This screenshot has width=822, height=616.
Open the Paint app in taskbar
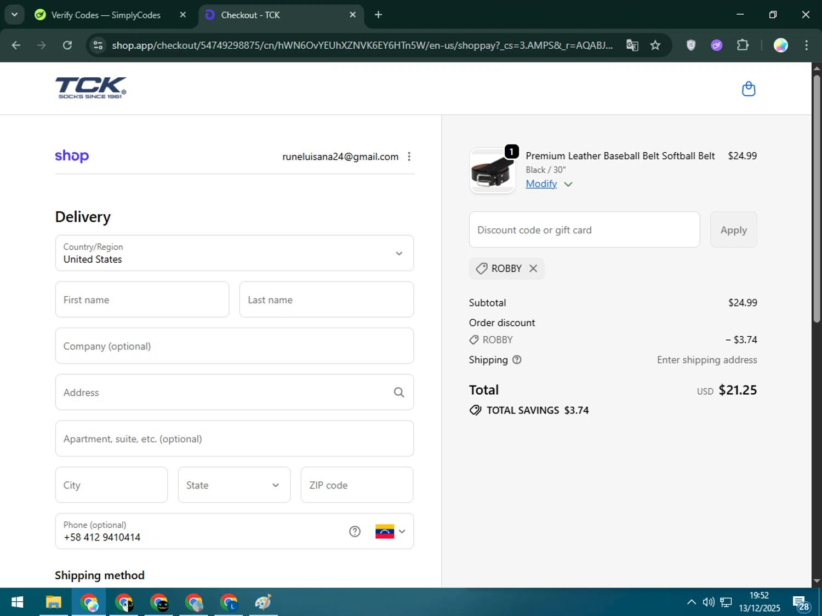263,602
